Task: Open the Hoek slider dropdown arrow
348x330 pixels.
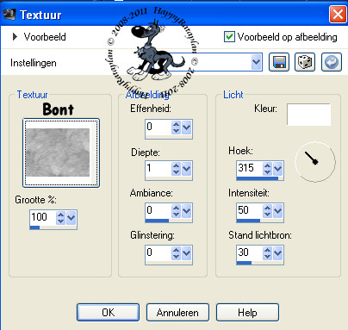Action: (278, 169)
